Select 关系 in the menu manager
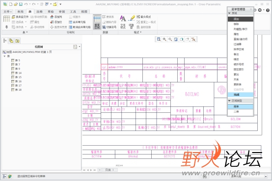Screen dimensions: 272x181 pyautogui.click(x=241, y=79)
